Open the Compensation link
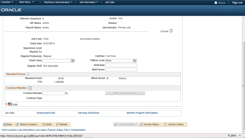The image size is (245, 138). click(78, 130)
